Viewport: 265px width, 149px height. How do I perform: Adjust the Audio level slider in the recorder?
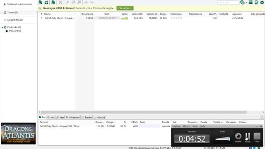point(223,139)
